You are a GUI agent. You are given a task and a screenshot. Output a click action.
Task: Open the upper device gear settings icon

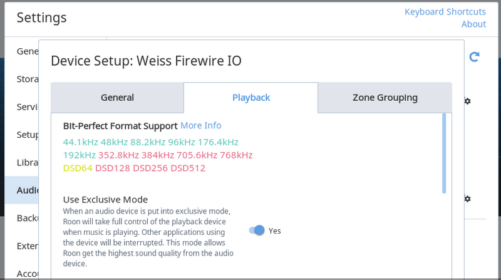pyautogui.click(x=467, y=101)
